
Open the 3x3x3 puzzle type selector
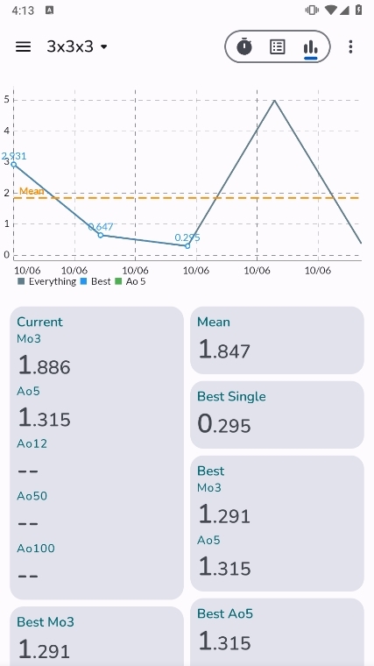(x=77, y=46)
